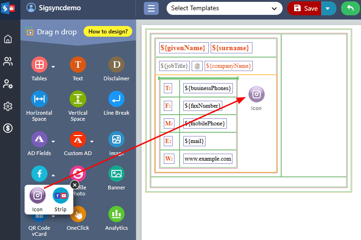361x240 pixels.
Task: Insert a Vertical Space element
Action: 77,99
